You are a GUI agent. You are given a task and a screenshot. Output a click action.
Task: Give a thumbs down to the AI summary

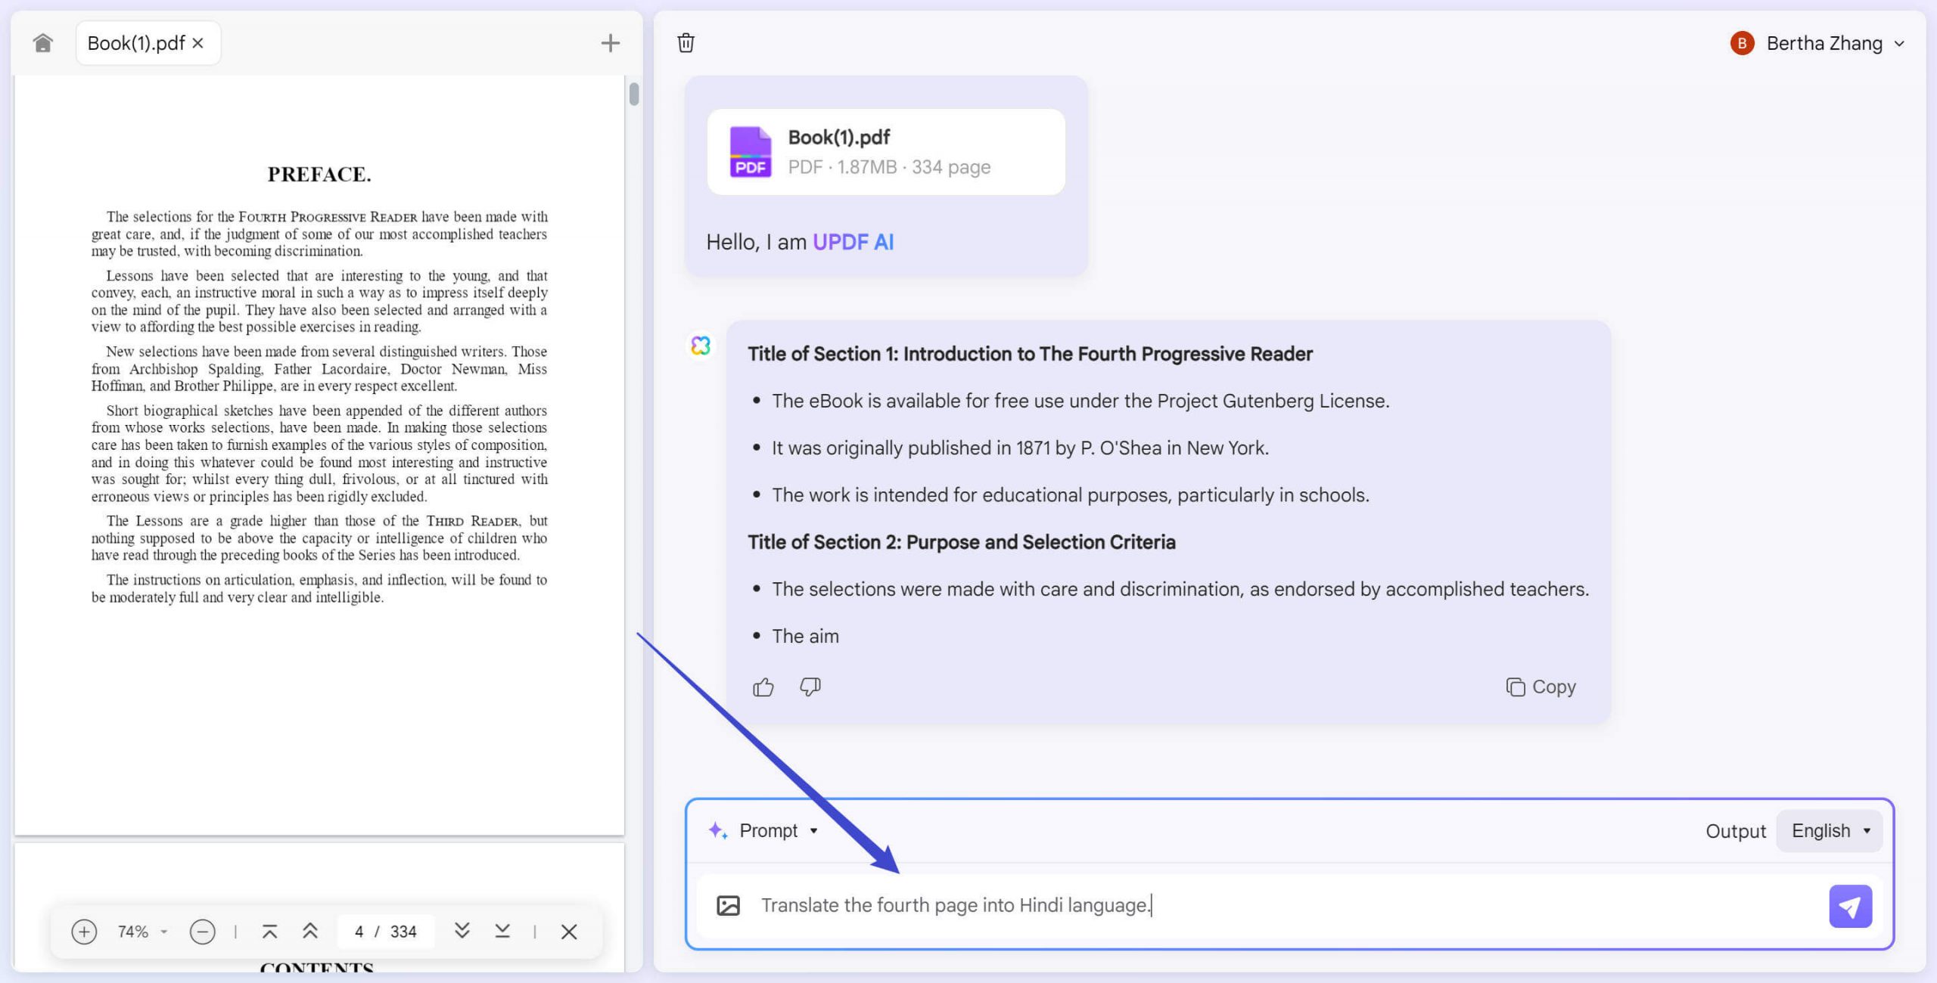pyautogui.click(x=809, y=687)
